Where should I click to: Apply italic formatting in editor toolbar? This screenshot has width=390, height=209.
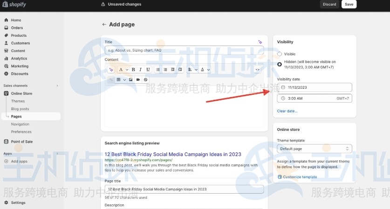click(141, 70)
